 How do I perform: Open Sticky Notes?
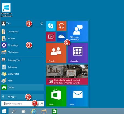(x=23, y=74)
